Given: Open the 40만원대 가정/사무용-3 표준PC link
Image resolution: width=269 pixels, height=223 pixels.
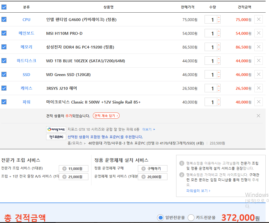Looking at the screenshot, I should [146, 143].
